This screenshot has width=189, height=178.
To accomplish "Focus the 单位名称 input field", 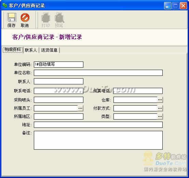I will tap(98, 73).
